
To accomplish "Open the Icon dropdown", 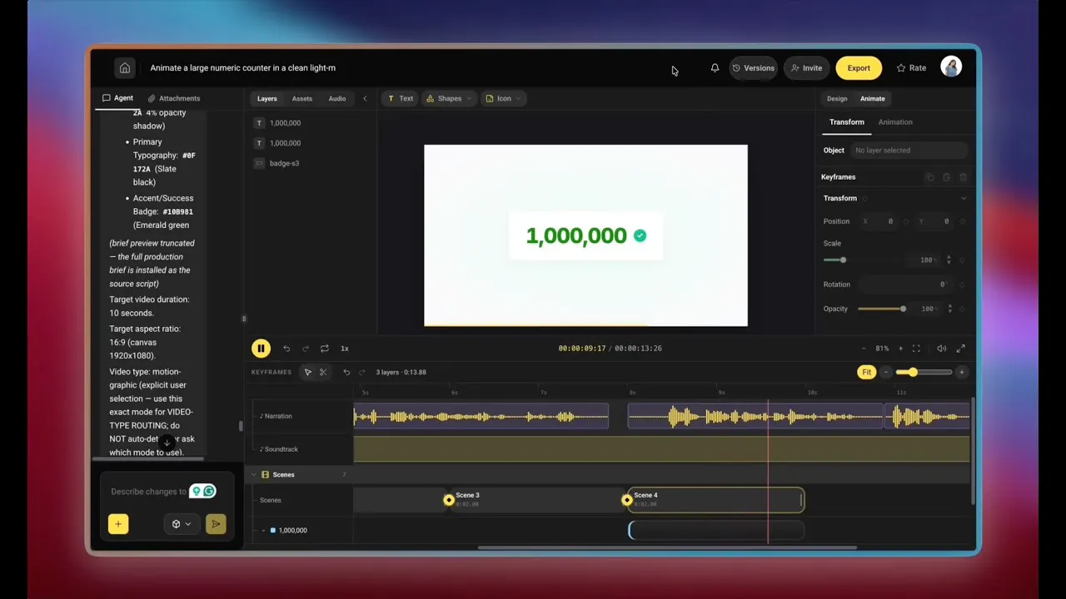I will click(x=503, y=98).
